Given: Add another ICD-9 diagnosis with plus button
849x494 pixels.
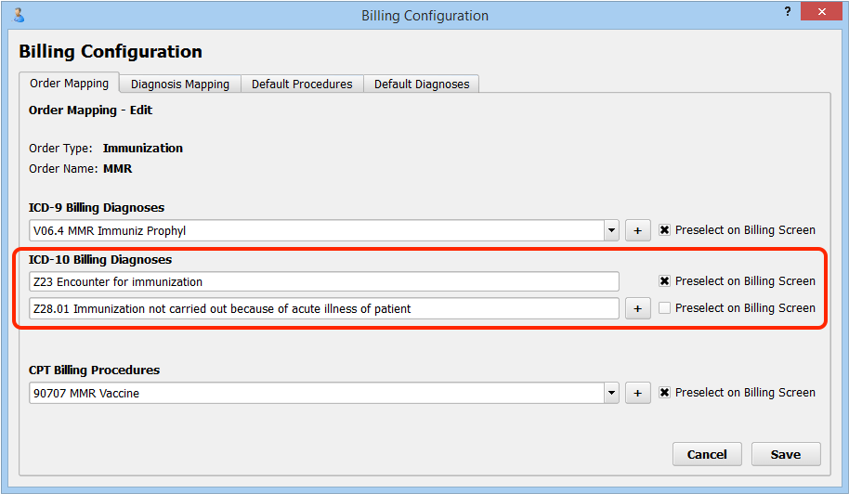Looking at the screenshot, I should 638,230.
